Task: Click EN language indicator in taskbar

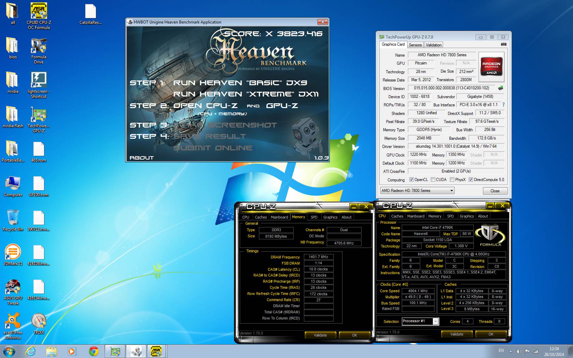Action: 501,350
